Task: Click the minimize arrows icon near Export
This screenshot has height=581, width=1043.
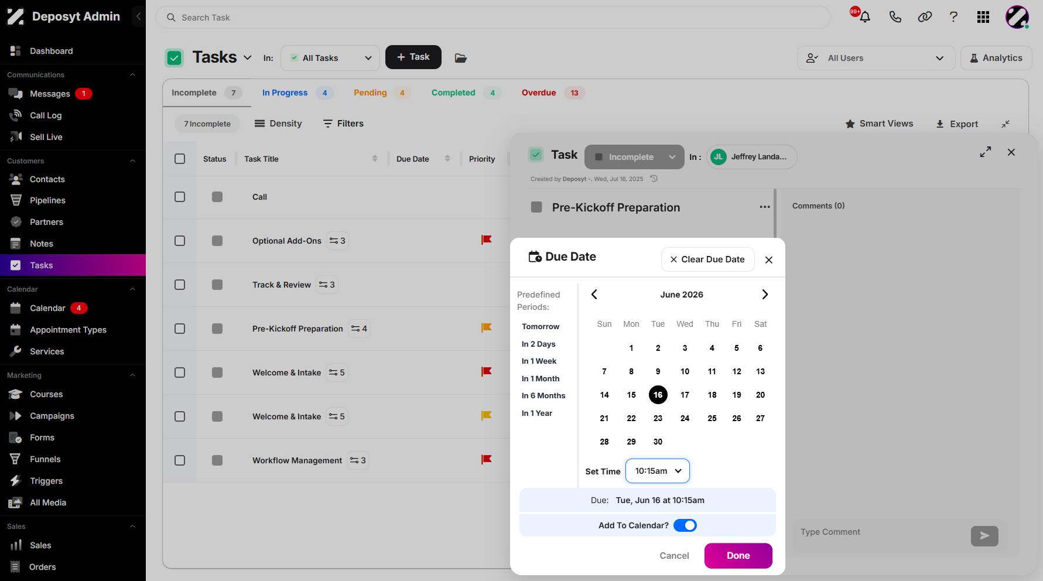Action: point(1006,124)
